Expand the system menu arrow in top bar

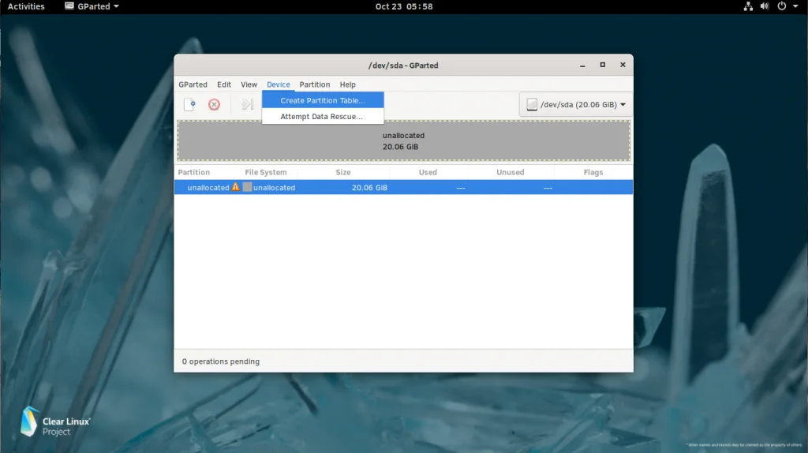tap(795, 6)
